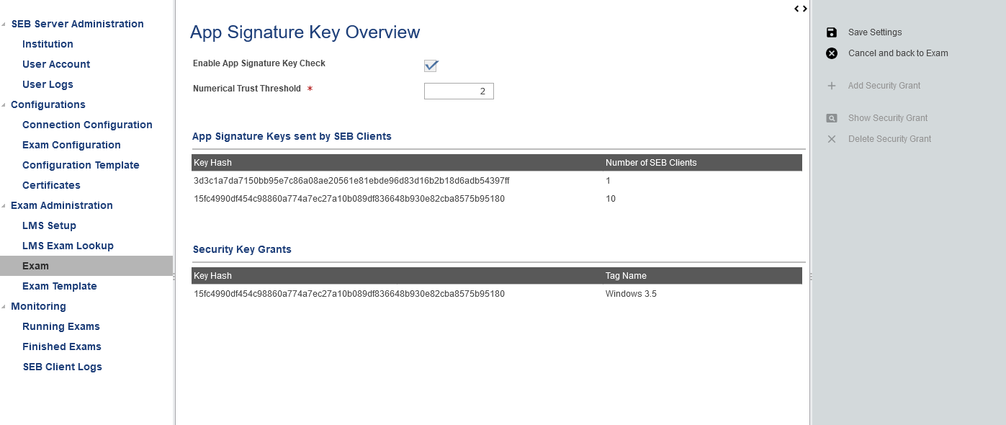Go to SEB Client Logs
Image resolution: width=1006 pixels, height=425 pixels.
tap(63, 367)
